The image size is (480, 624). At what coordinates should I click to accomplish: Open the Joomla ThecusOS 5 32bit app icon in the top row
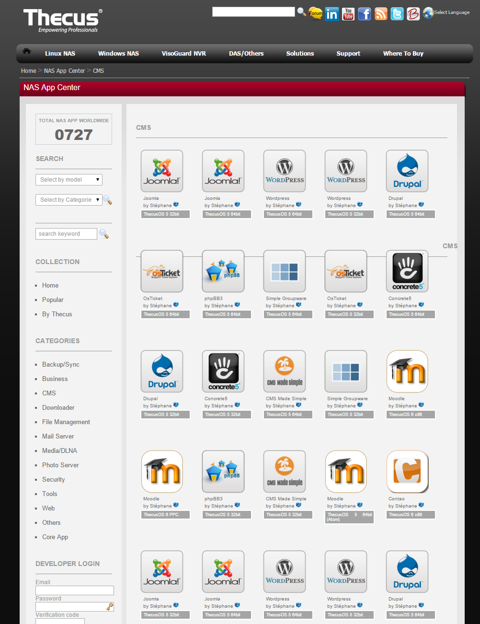pyautogui.click(x=162, y=171)
